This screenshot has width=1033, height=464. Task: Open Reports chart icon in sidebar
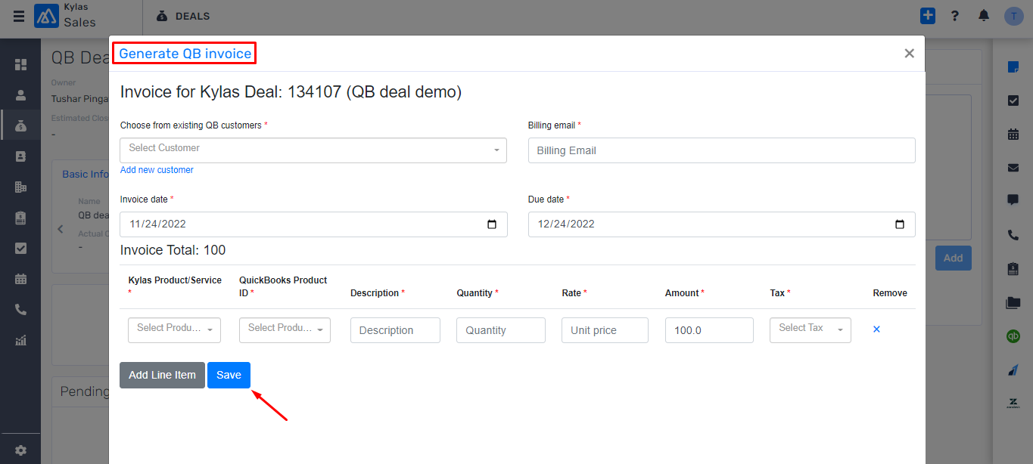pos(20,340)
